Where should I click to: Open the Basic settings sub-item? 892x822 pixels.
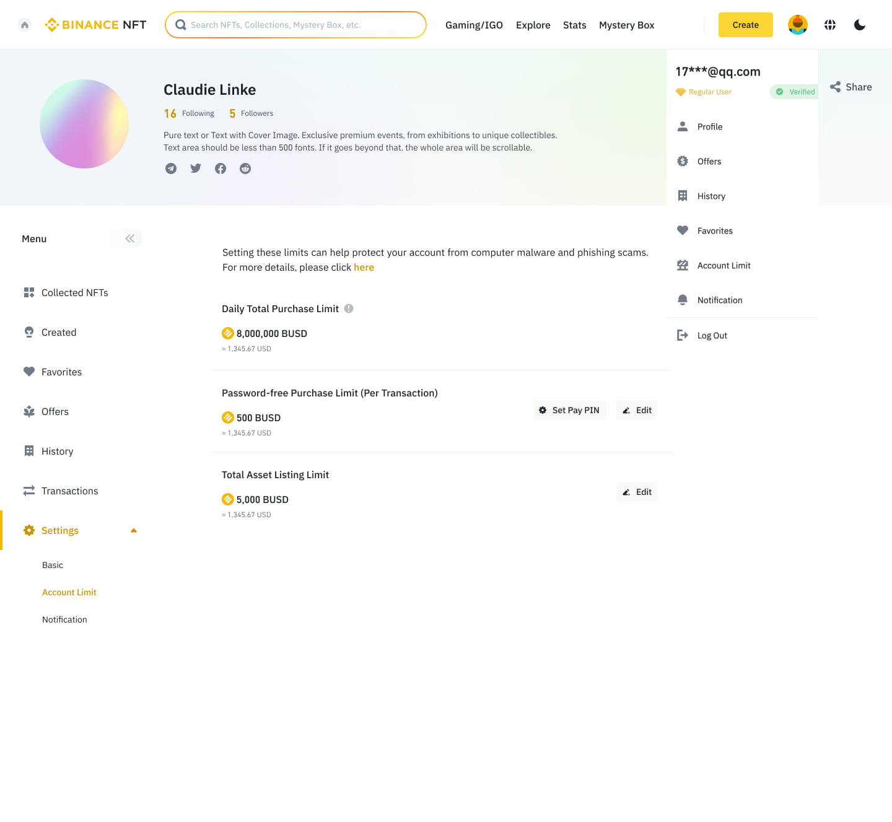(53, 565)
